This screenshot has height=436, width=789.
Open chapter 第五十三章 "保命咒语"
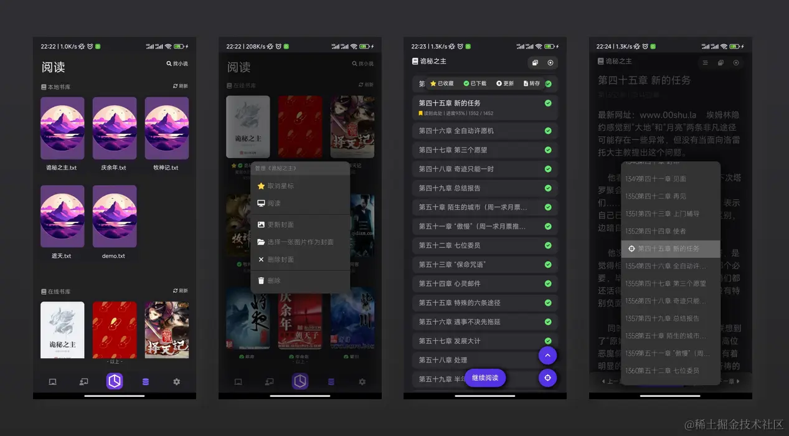[485, 264]
